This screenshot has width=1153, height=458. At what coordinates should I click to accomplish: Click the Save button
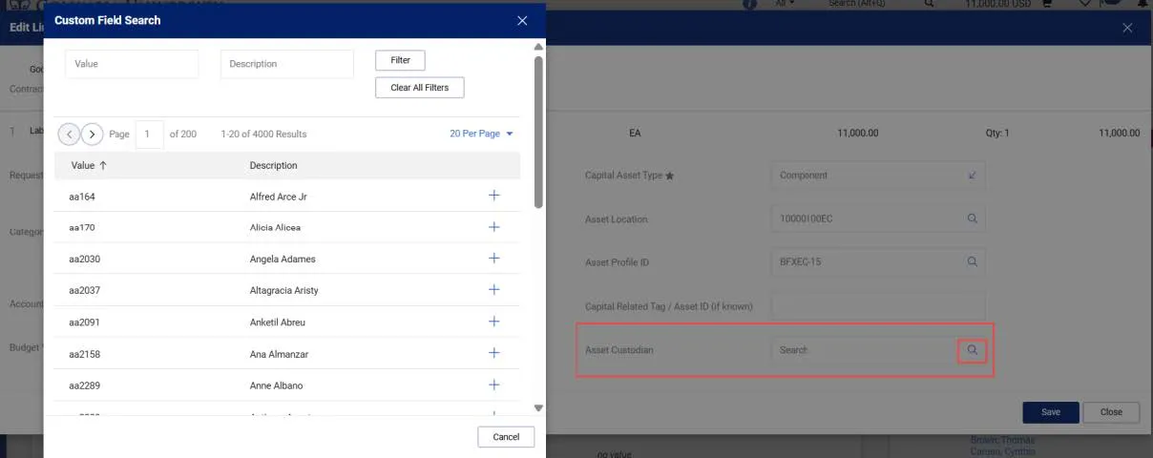pyautogui.click(x=1051, y=412)
